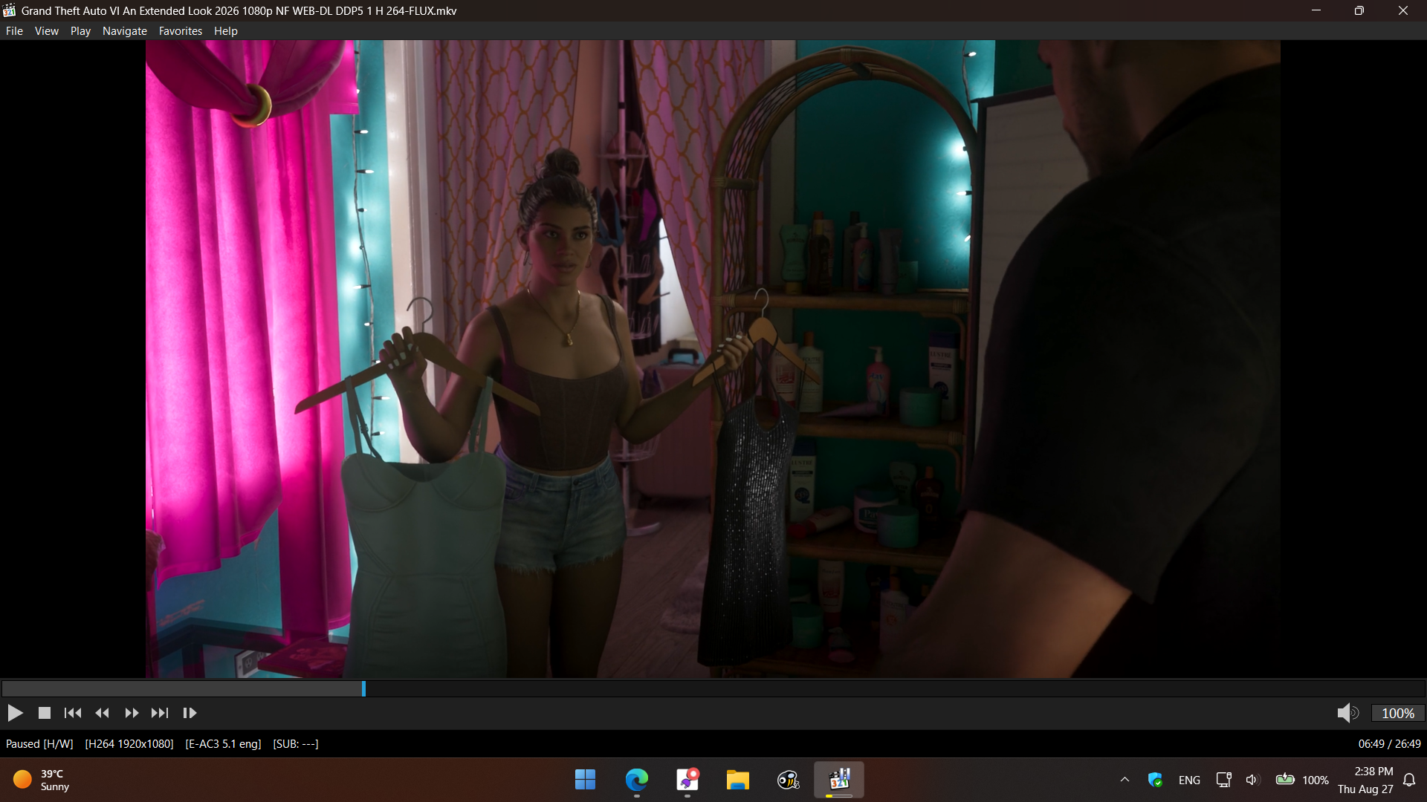Open the display cast tray icon
1427x802 pixels.
click(x=1223, y=780)
